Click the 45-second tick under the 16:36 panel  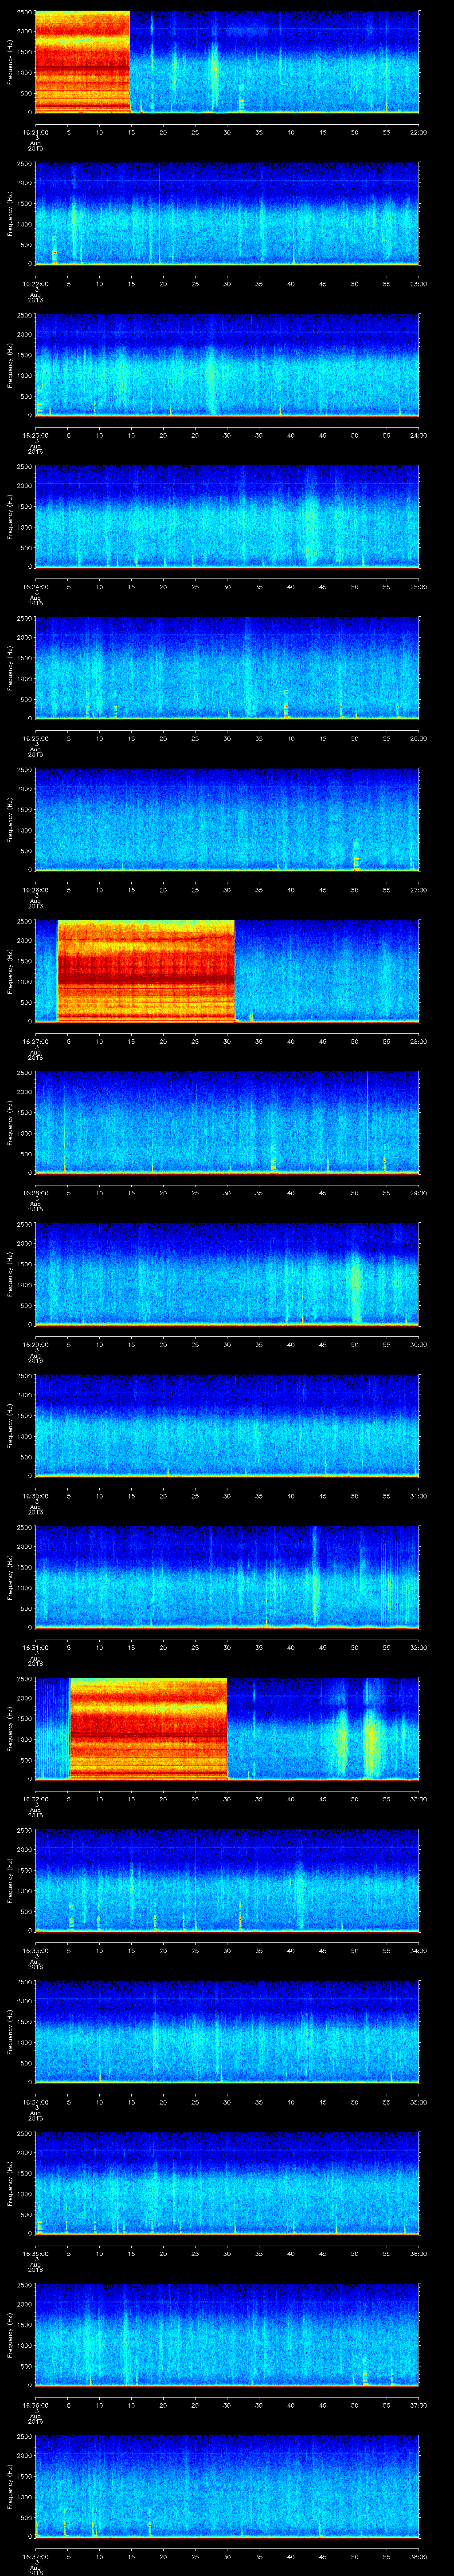tap(322, 2405)
